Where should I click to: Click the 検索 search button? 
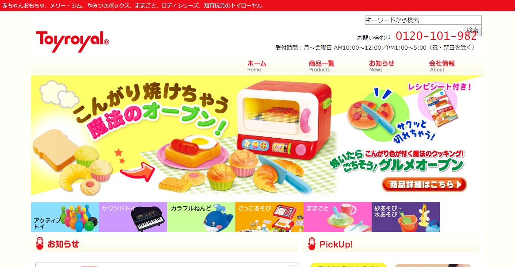click(472, 30)
